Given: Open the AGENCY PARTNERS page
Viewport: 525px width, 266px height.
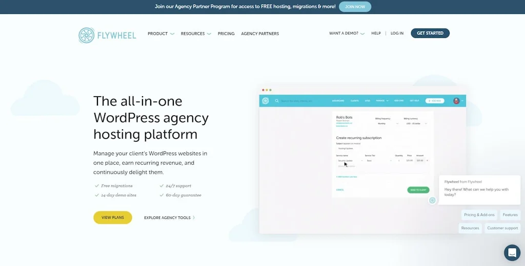Looking at the screenshot, I should click(260, 33).
